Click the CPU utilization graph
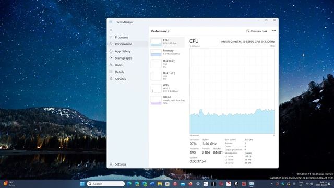Screen dimensions: 334x188 (232, 91)
